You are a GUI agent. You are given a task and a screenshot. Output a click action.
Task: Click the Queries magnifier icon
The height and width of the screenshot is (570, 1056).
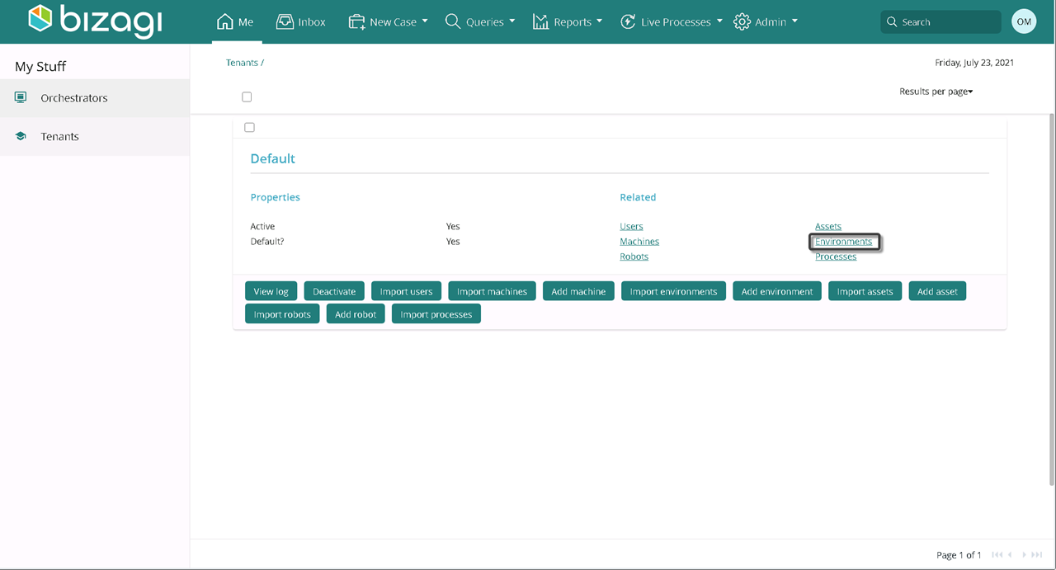(x=453, y=21)
